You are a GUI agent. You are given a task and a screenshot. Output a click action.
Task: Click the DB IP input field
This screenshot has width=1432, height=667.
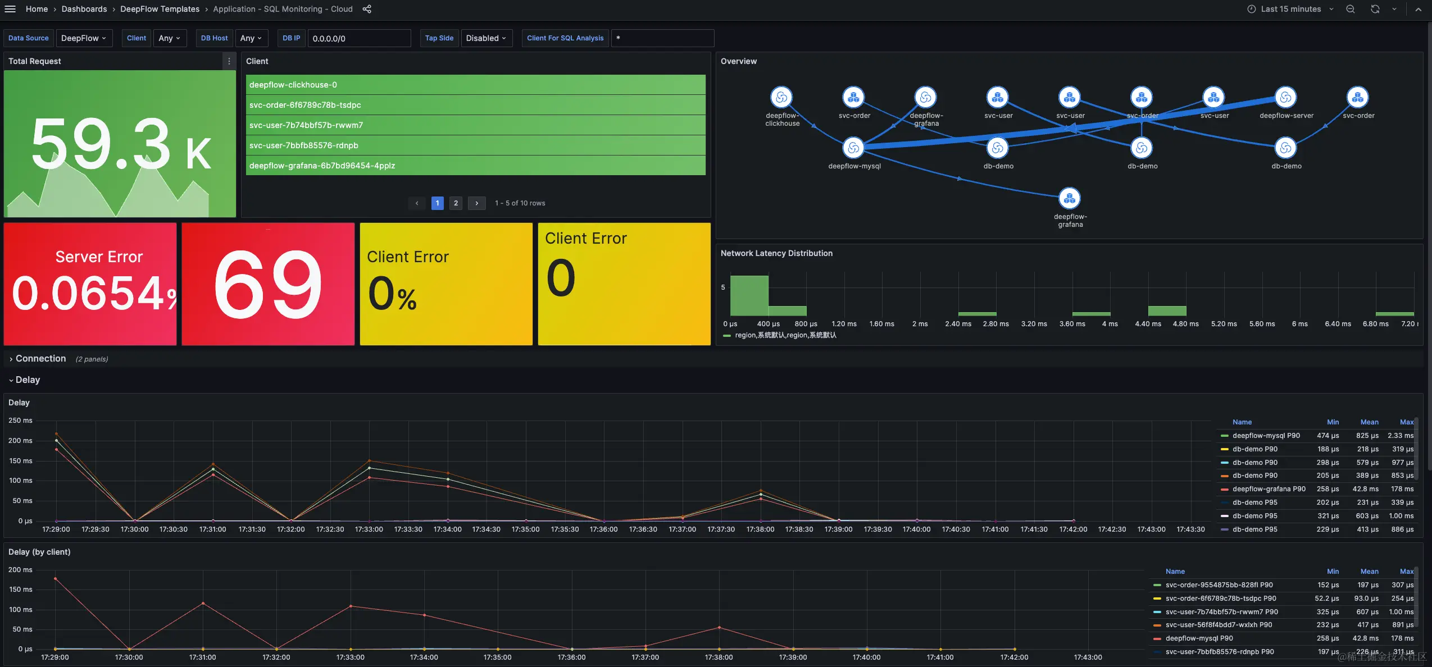pyautogui.click(x=359, y=38)
